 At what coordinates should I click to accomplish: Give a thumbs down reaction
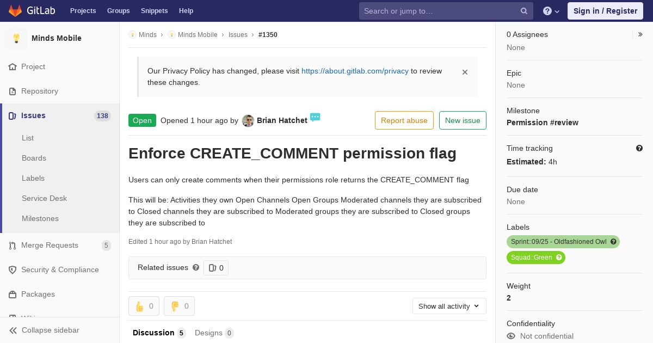(179, 306)
